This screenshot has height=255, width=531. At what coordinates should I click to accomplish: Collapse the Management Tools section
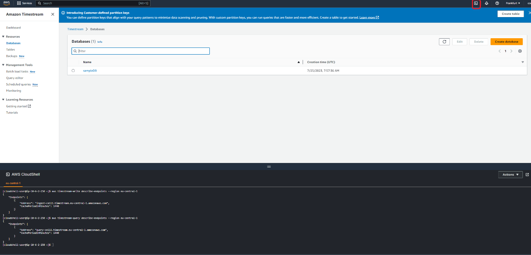[3, 65]
